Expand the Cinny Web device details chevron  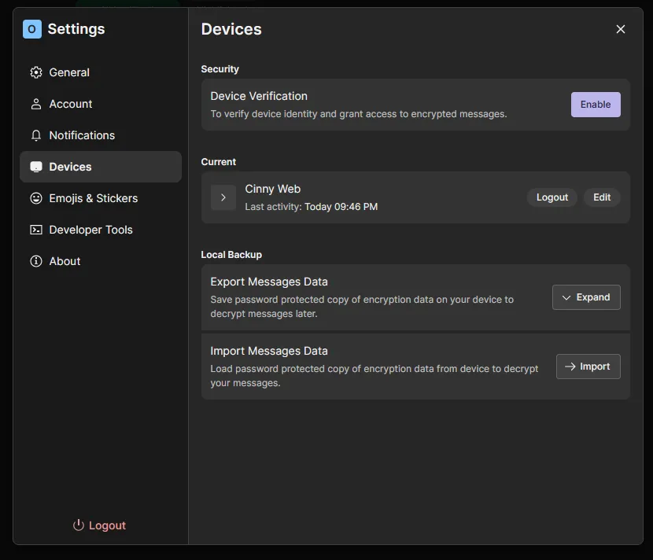pyautogui.click(x=223, y=197)
